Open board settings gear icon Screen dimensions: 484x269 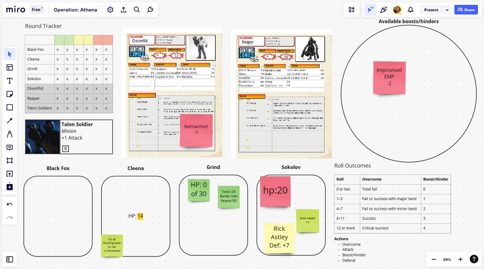pos(110,10)
